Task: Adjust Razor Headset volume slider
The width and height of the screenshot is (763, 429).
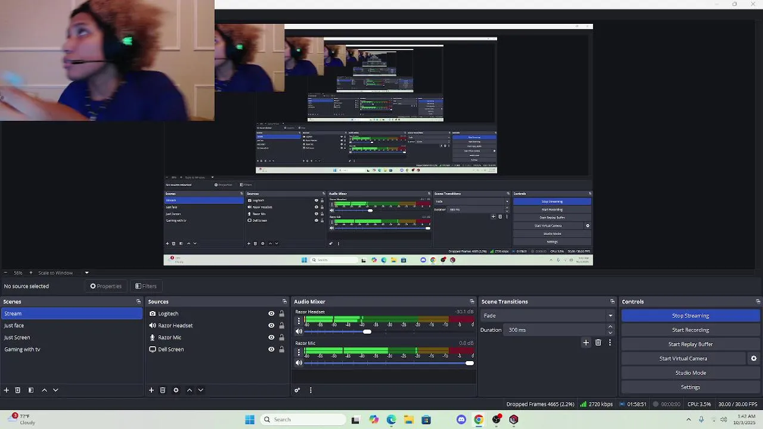Action: pos(367,332)
